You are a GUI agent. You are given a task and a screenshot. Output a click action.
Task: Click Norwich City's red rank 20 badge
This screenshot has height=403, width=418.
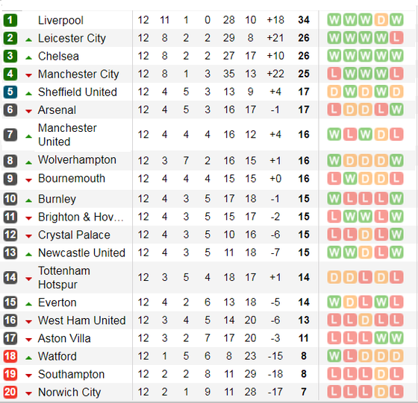point(10,392)
